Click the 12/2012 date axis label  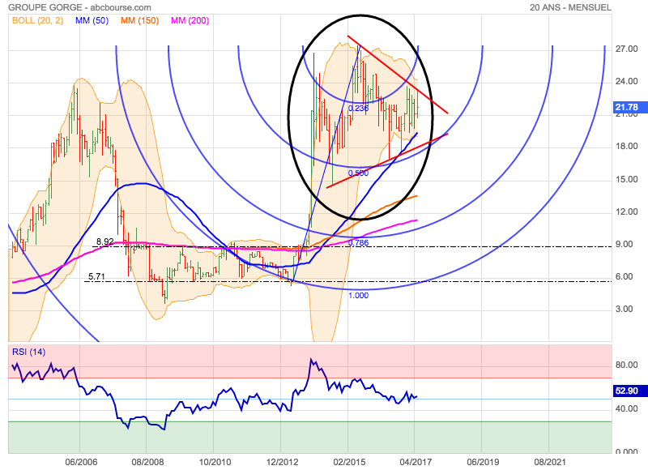pyautogui.click(x=282, y=462)
